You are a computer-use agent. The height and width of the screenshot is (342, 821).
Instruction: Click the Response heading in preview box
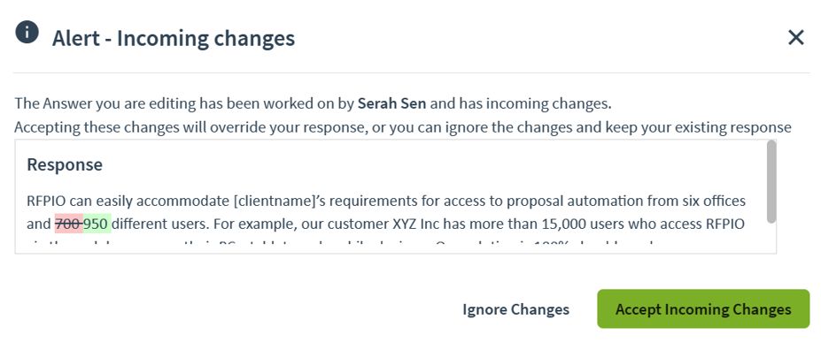(65, 165)
